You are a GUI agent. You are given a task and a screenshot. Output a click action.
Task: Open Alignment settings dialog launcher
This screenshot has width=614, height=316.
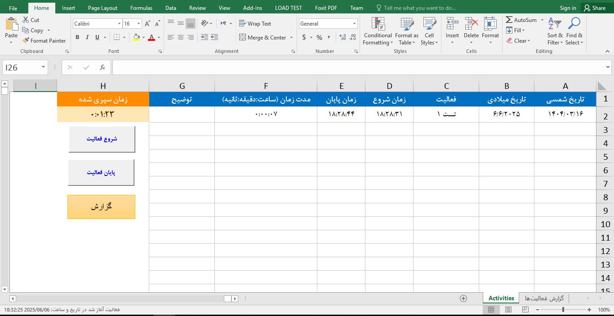294,52
